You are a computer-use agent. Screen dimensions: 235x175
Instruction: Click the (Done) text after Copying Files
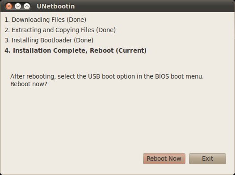(106, 30)
